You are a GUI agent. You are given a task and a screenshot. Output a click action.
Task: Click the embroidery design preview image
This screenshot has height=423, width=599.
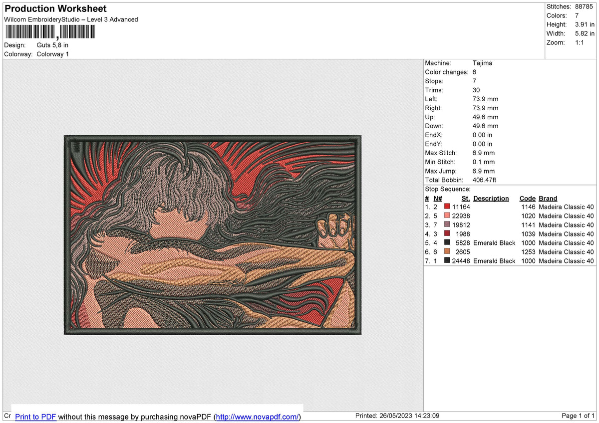(x=213, y=234)
